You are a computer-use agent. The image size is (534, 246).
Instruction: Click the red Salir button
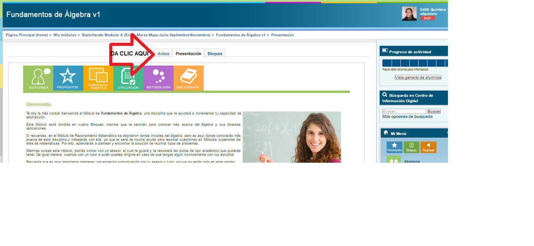tap(428, 18)
